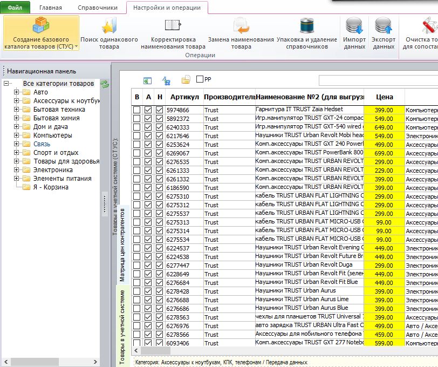Expand the Бытовая техника category
438x367 pixels.
click(17, 109)
